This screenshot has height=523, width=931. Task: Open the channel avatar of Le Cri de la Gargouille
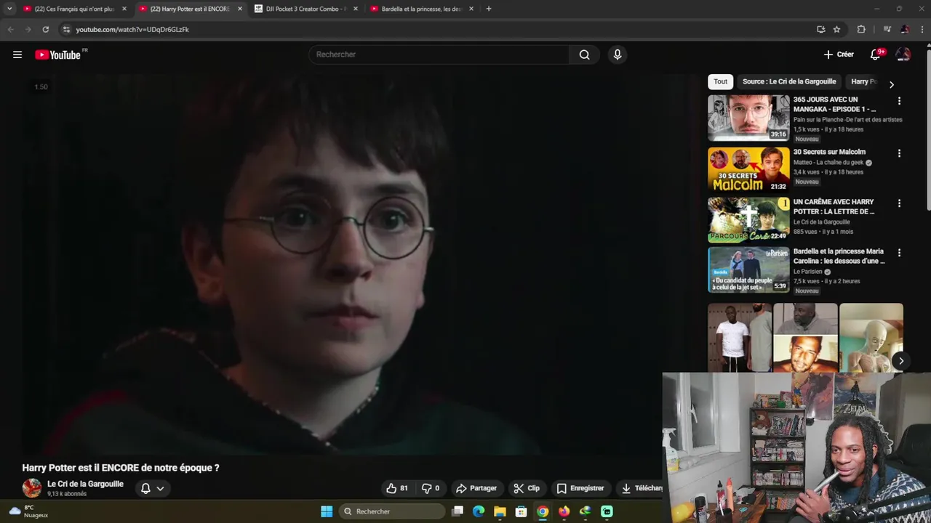pyautogui.click(x=32, y=488)
